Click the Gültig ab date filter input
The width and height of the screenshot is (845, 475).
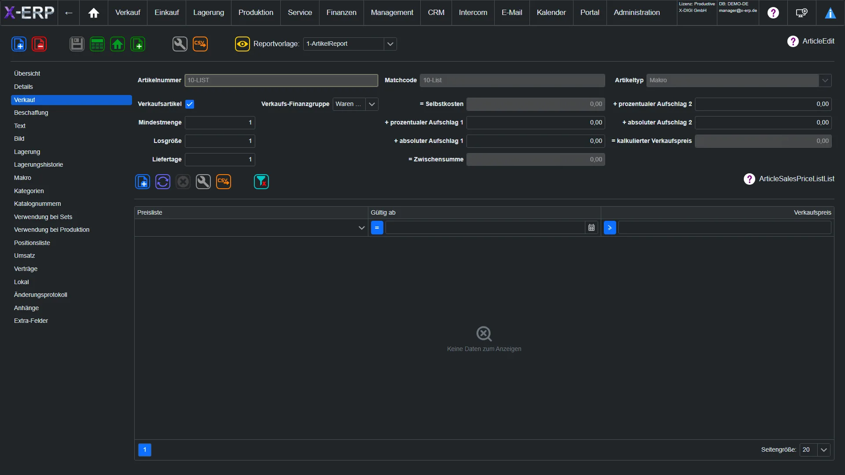pyautogui.click(x=485, y=228)
